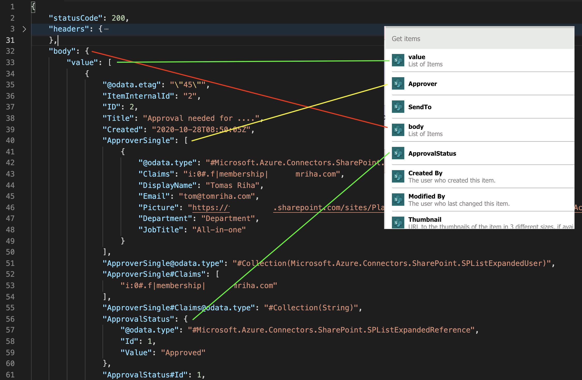
Task: Click the 'ApprovalStatus' SharePoint field icon
Action: [x=398, y=154]
